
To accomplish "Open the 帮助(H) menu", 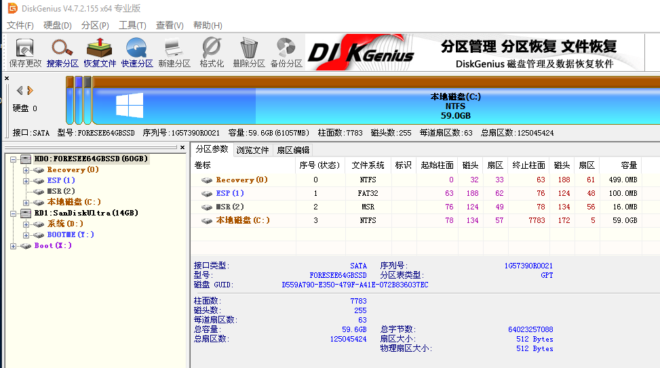I will [x=208, y=25].
